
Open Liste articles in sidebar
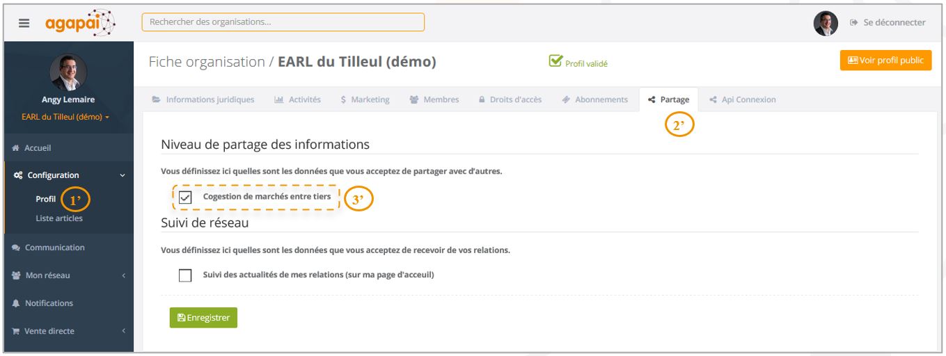pos(59,218)
